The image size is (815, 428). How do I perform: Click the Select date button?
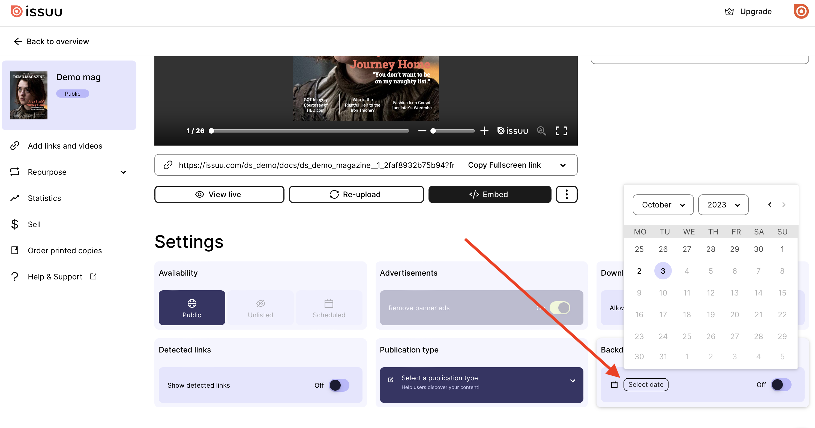click(645, 384)
